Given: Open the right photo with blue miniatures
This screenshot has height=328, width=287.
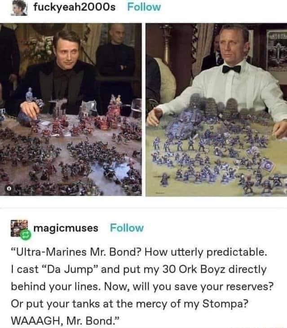Looking at the screenshot, I should (x=216, y=110).
